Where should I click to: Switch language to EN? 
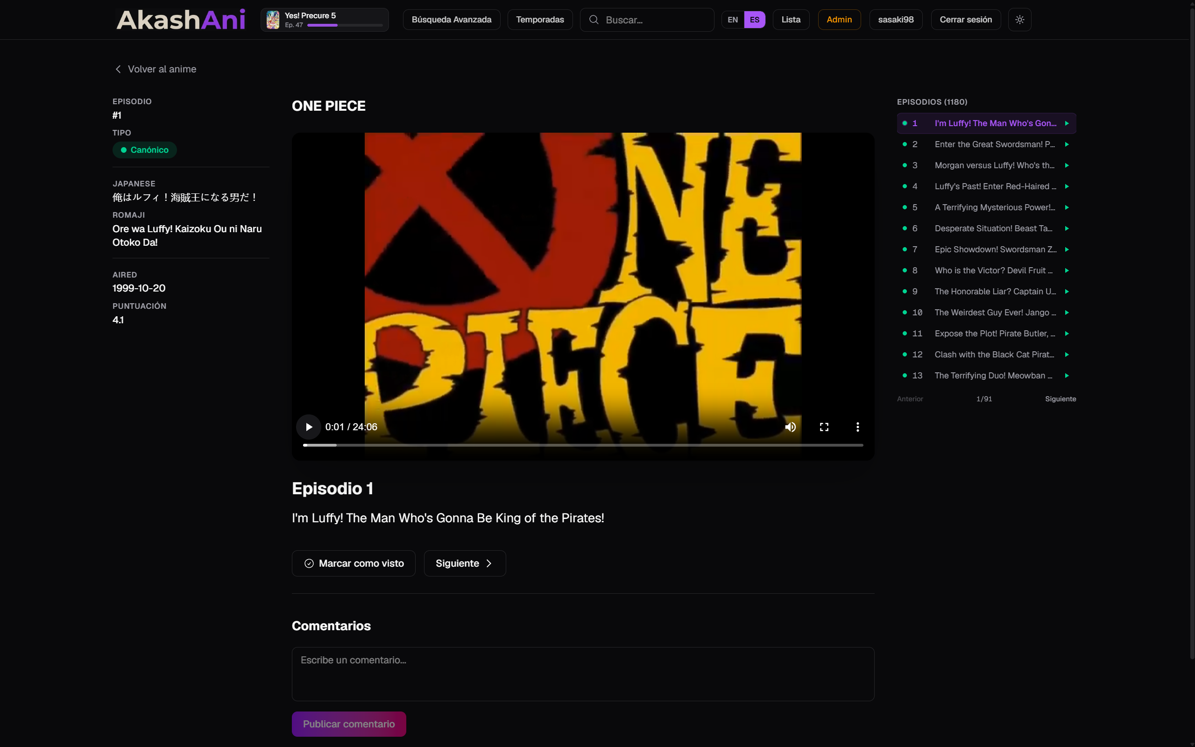[x=733, y=20]
